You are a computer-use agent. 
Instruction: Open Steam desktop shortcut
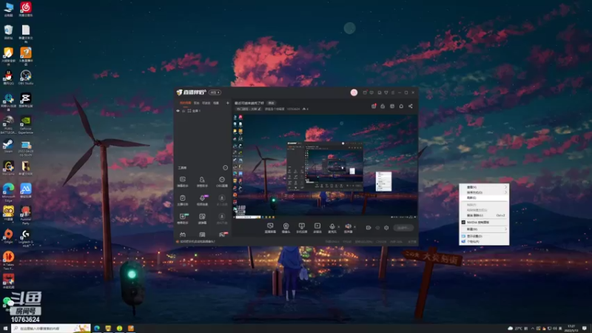pos(8,146)
